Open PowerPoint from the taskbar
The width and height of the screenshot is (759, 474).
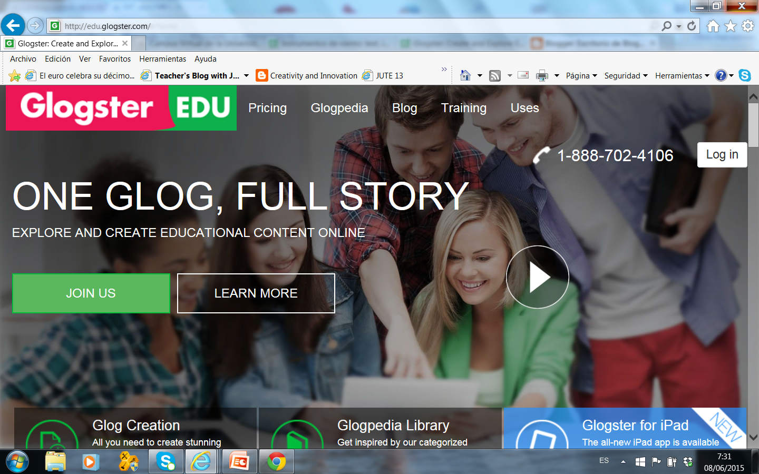tap(239, 462)
